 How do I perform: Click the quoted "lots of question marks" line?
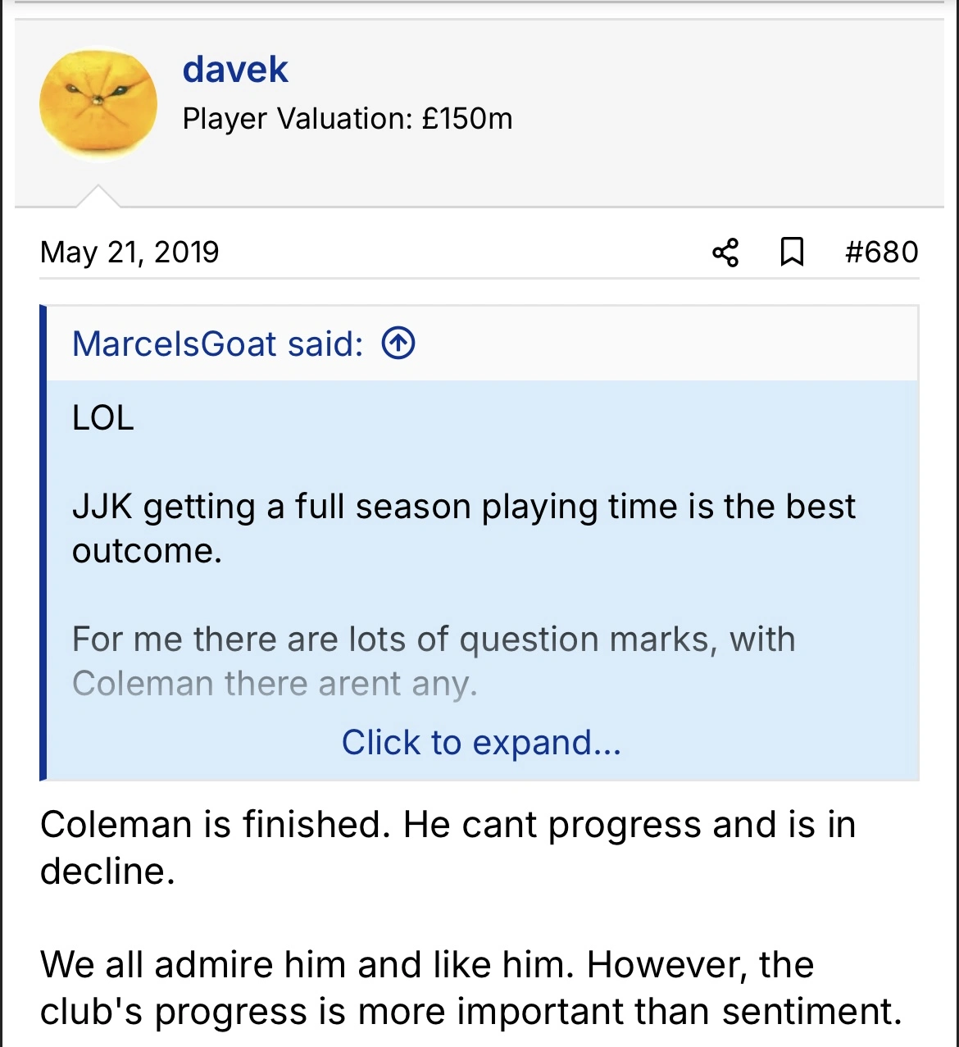(x=434, y=639)
